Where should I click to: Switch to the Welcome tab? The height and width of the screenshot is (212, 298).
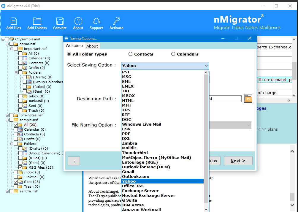pyautogui.click(x=74, y=46)
